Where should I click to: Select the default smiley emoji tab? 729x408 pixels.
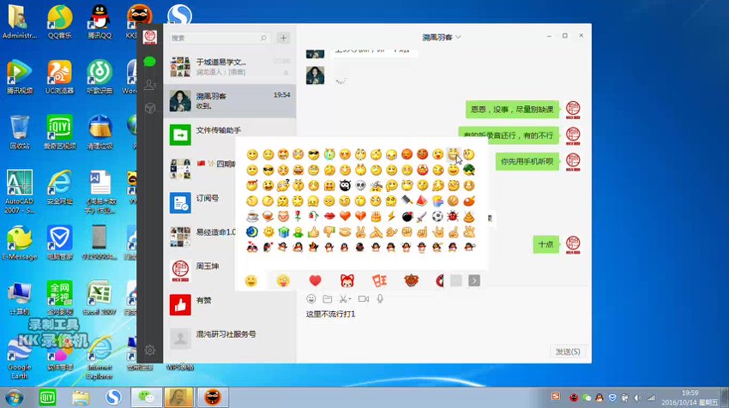tap(251, 280)
